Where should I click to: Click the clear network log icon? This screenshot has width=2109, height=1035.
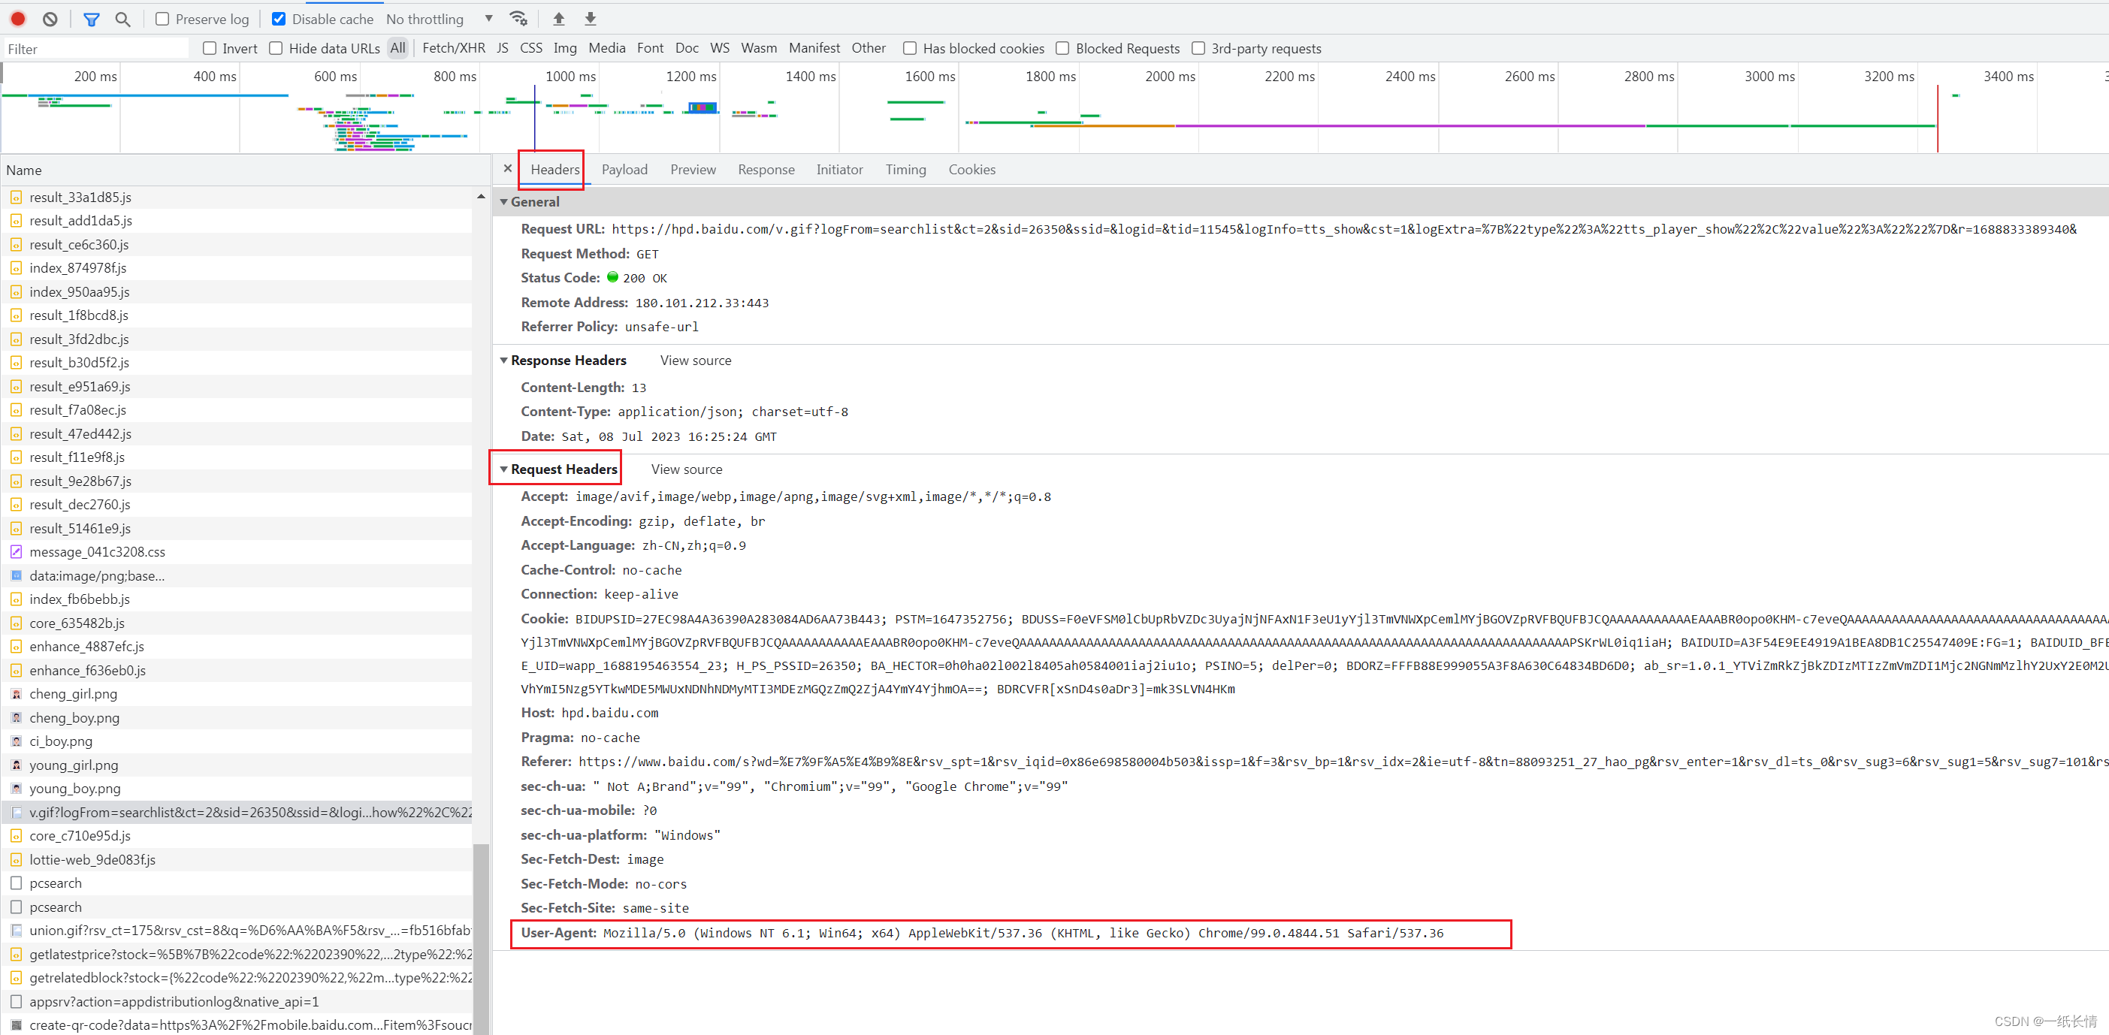click(50, 19)
